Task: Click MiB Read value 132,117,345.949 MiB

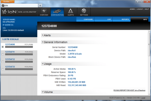Action: (77, 85)
